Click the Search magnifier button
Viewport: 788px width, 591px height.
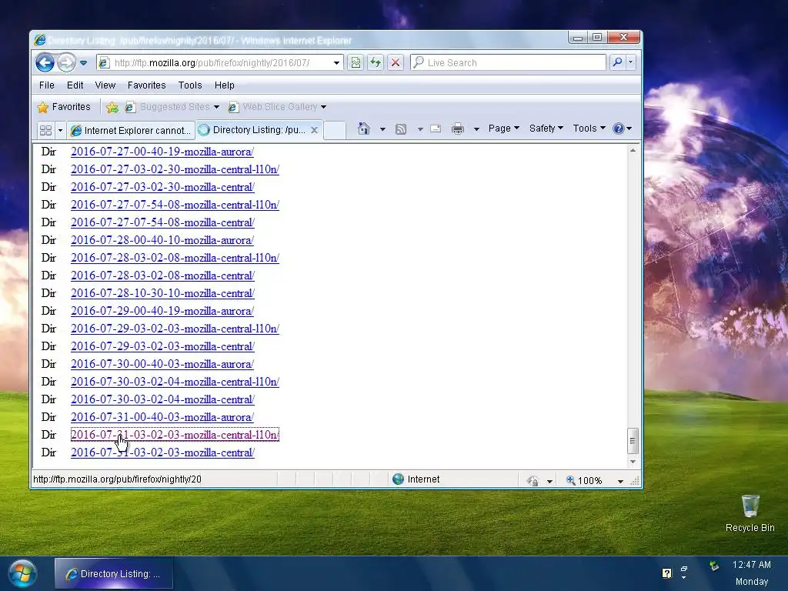(617, 62)
